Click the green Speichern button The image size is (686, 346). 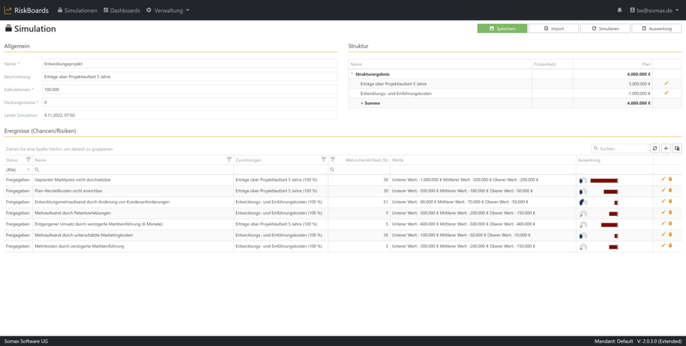(502, 29)
